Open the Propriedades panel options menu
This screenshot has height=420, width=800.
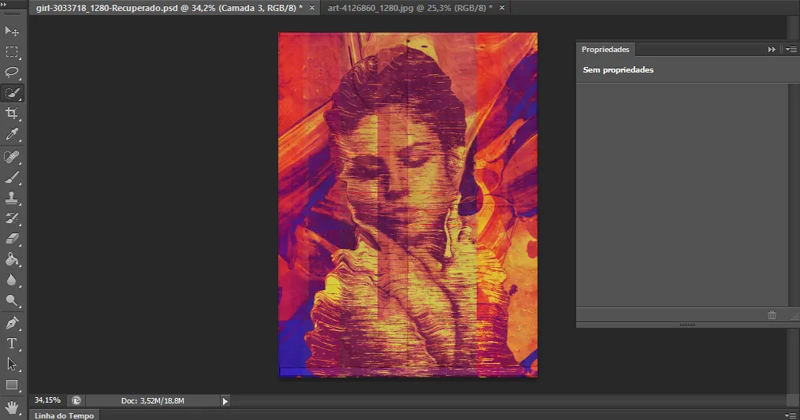tap(791, 50)
